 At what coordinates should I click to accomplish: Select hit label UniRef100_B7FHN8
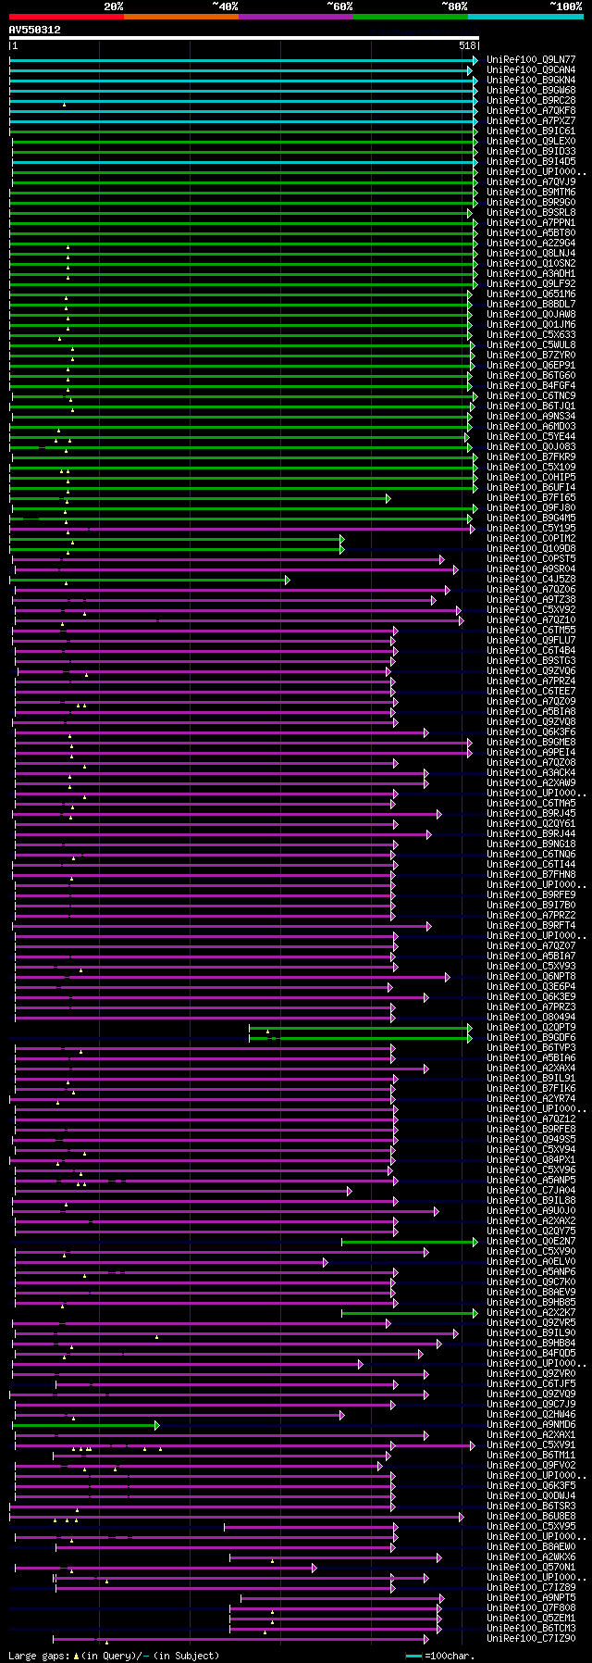tap(531, 874)
